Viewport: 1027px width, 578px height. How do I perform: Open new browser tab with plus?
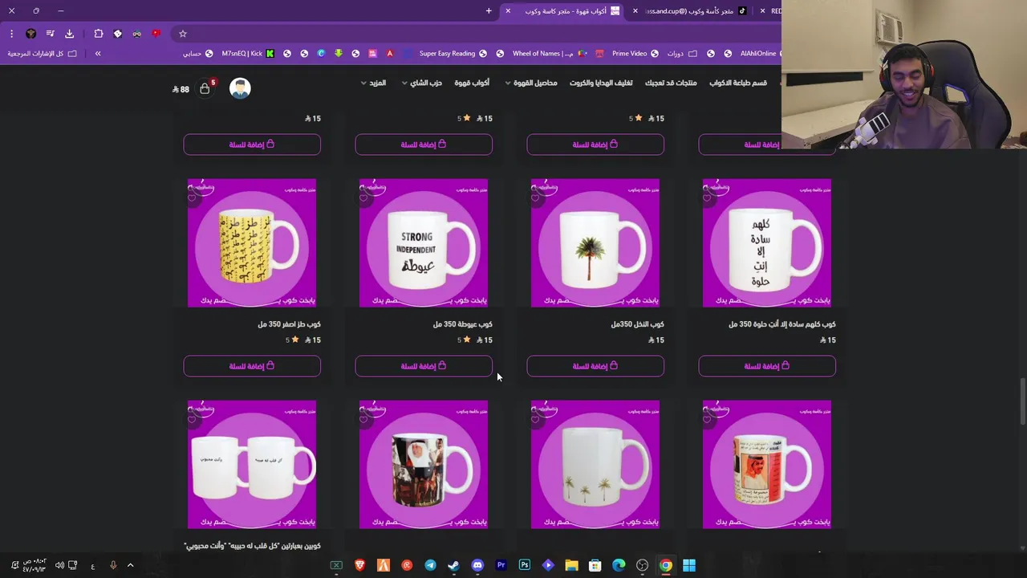tap(489, 11)
